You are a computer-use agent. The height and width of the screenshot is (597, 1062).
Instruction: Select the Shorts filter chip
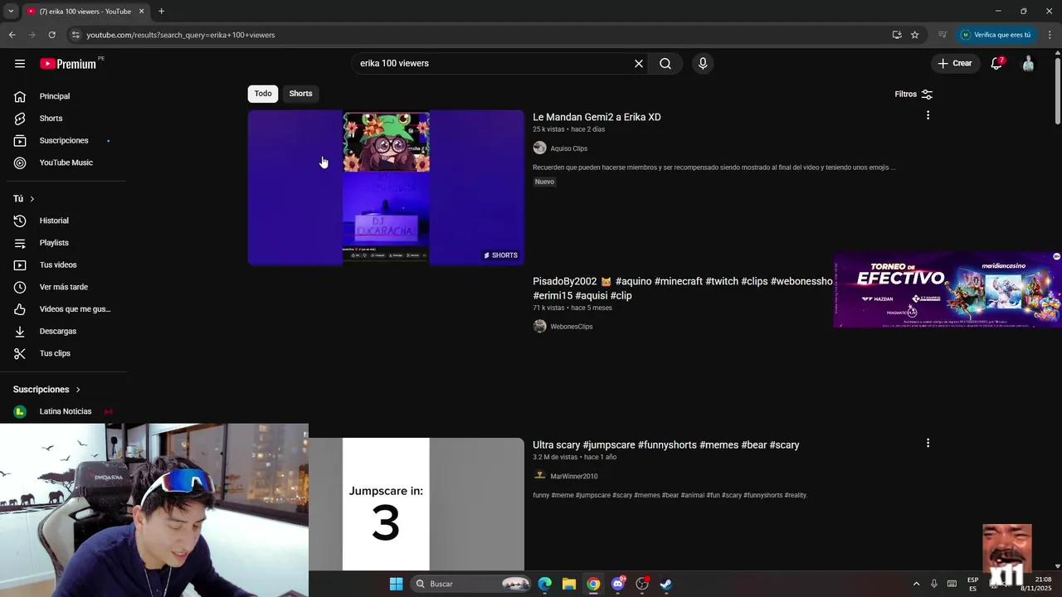point(300,94)
